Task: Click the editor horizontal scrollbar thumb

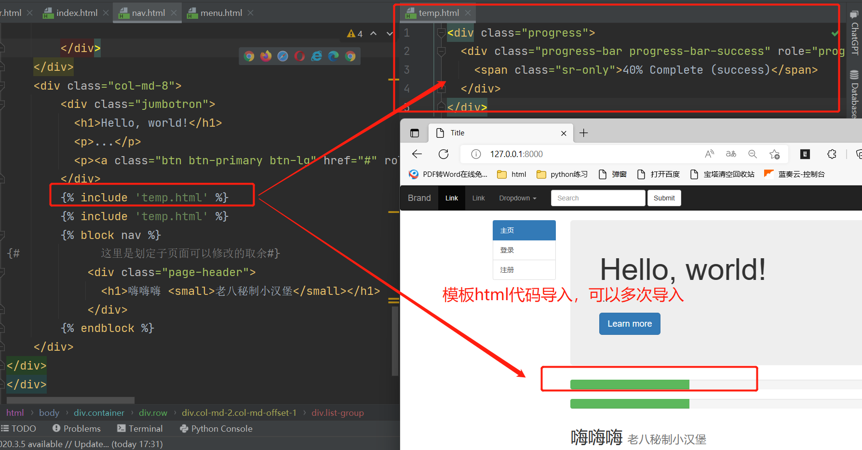Action: (70, 400)
